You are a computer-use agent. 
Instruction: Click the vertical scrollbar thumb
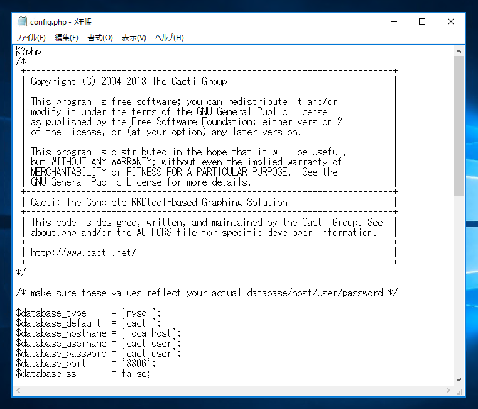pos(459,126)
